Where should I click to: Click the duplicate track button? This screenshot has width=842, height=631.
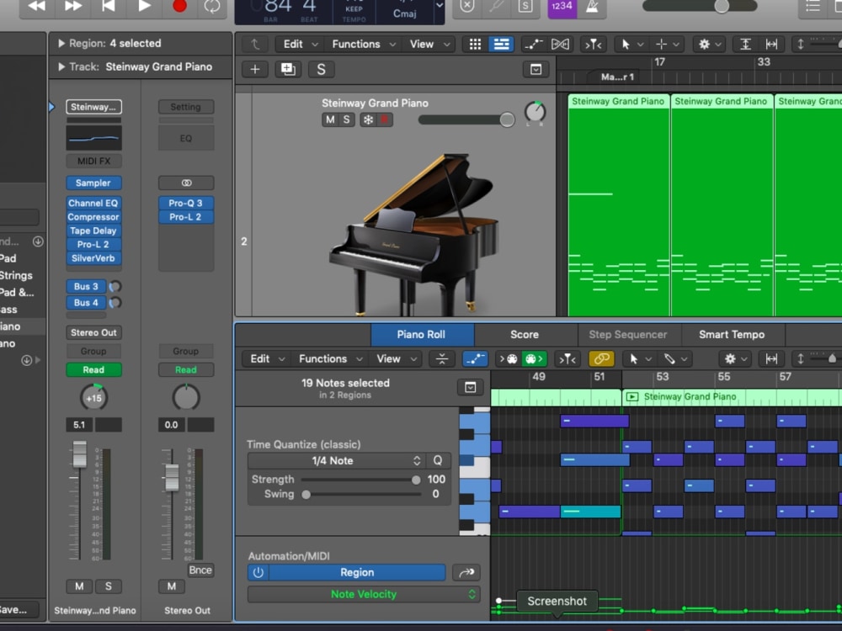[x=288, y=69]
